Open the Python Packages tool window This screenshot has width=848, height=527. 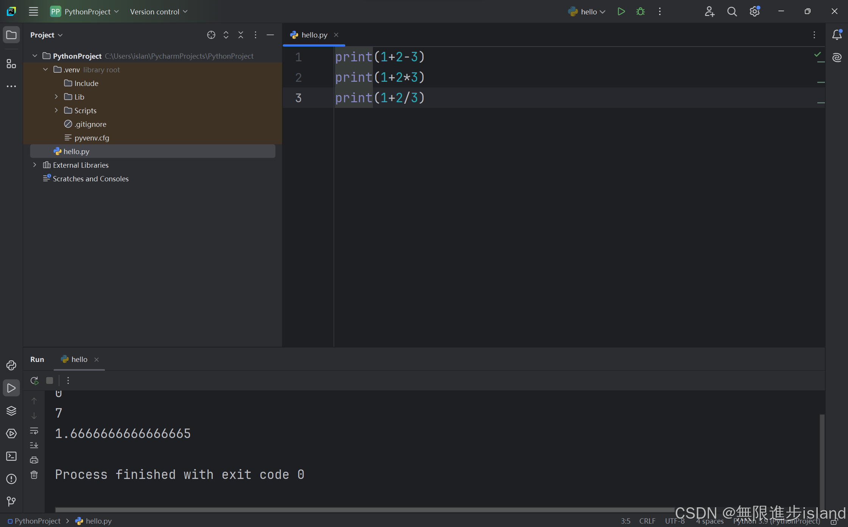pyautogui.click(x=11, y=411)
